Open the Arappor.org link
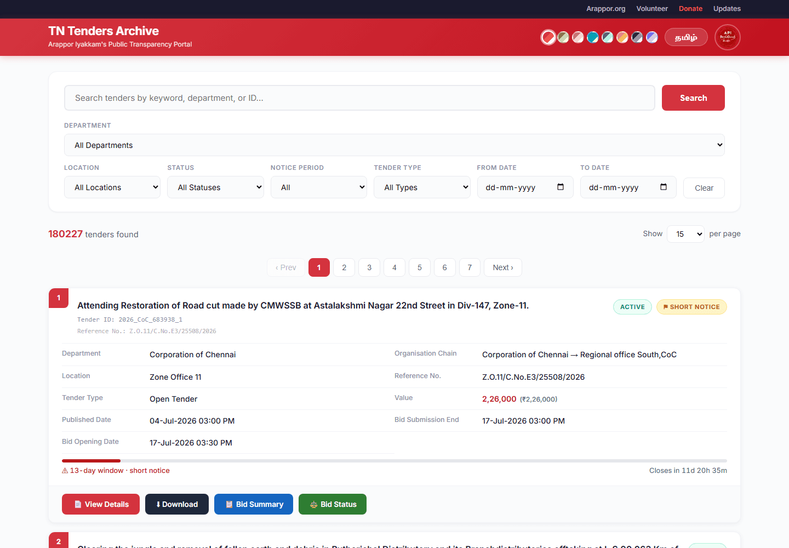The width and height of the screenshot is (789, 548). (606, 9)
